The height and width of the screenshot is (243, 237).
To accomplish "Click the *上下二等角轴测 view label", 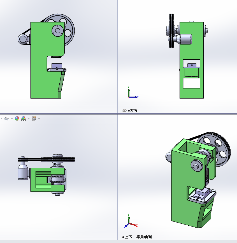I will 137,237.
